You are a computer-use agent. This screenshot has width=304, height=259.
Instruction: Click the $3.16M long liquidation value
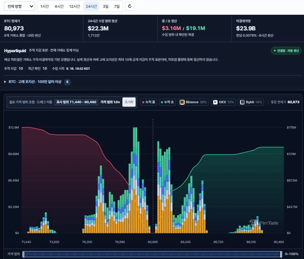coord(171,28)
